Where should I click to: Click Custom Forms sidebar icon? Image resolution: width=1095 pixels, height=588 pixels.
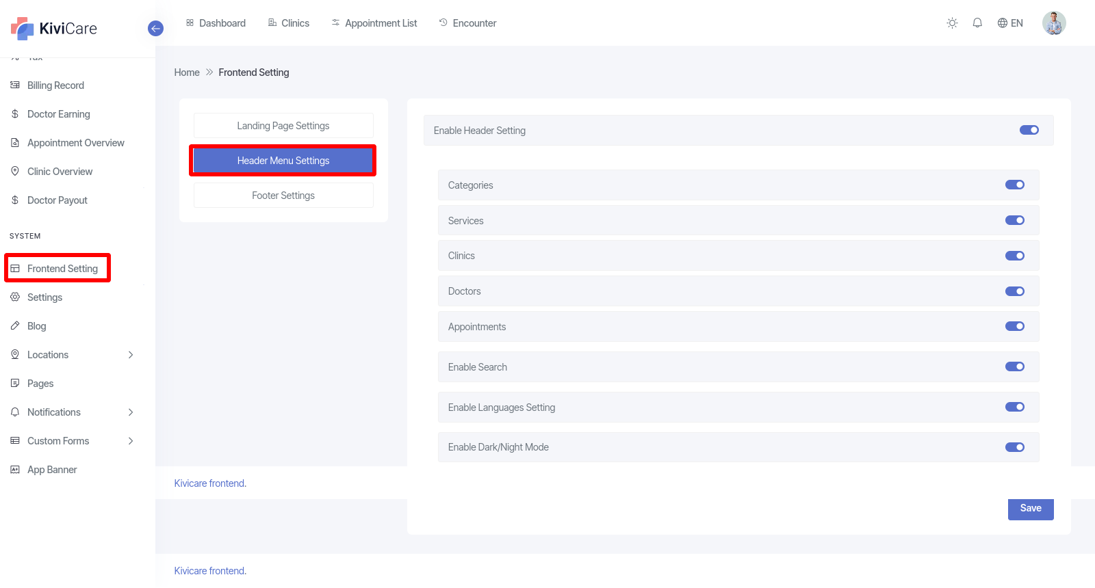pos(15,441)
